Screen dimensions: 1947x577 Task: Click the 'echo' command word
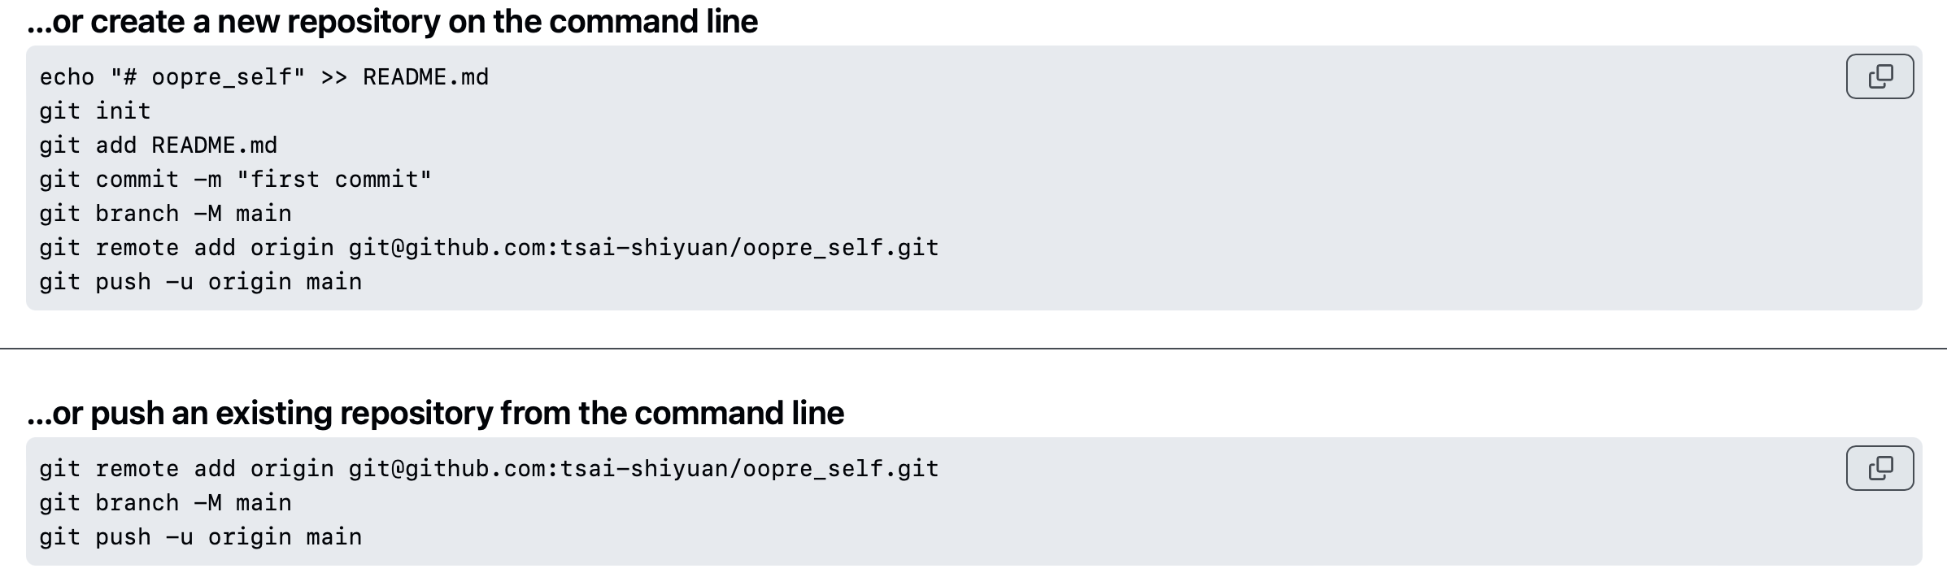[x=67, y=77]
